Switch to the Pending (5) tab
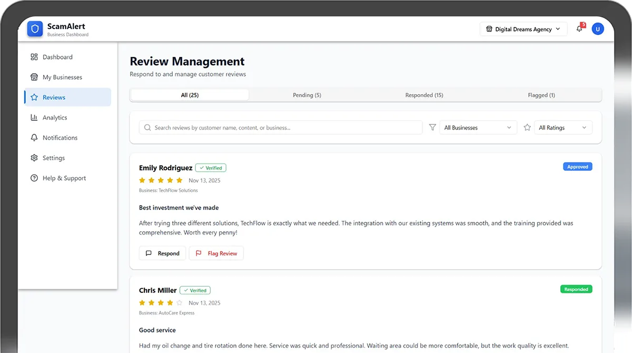This screenshot has height=353, width=632. pyautogui.click(x=307, y=95)
